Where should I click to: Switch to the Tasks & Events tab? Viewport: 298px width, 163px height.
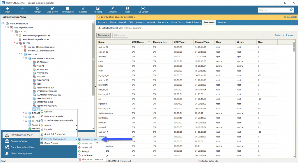(x=193, y=22)
